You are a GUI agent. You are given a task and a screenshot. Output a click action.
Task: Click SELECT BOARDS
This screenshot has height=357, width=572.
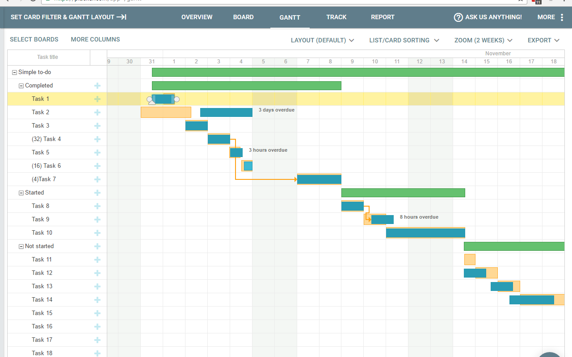[34, 39]
